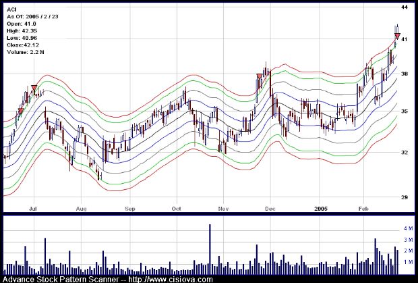Viewport: 418px width, 283px height.
Task: Open the www.cisiova.com link in the footer
Action: (171, 280)
